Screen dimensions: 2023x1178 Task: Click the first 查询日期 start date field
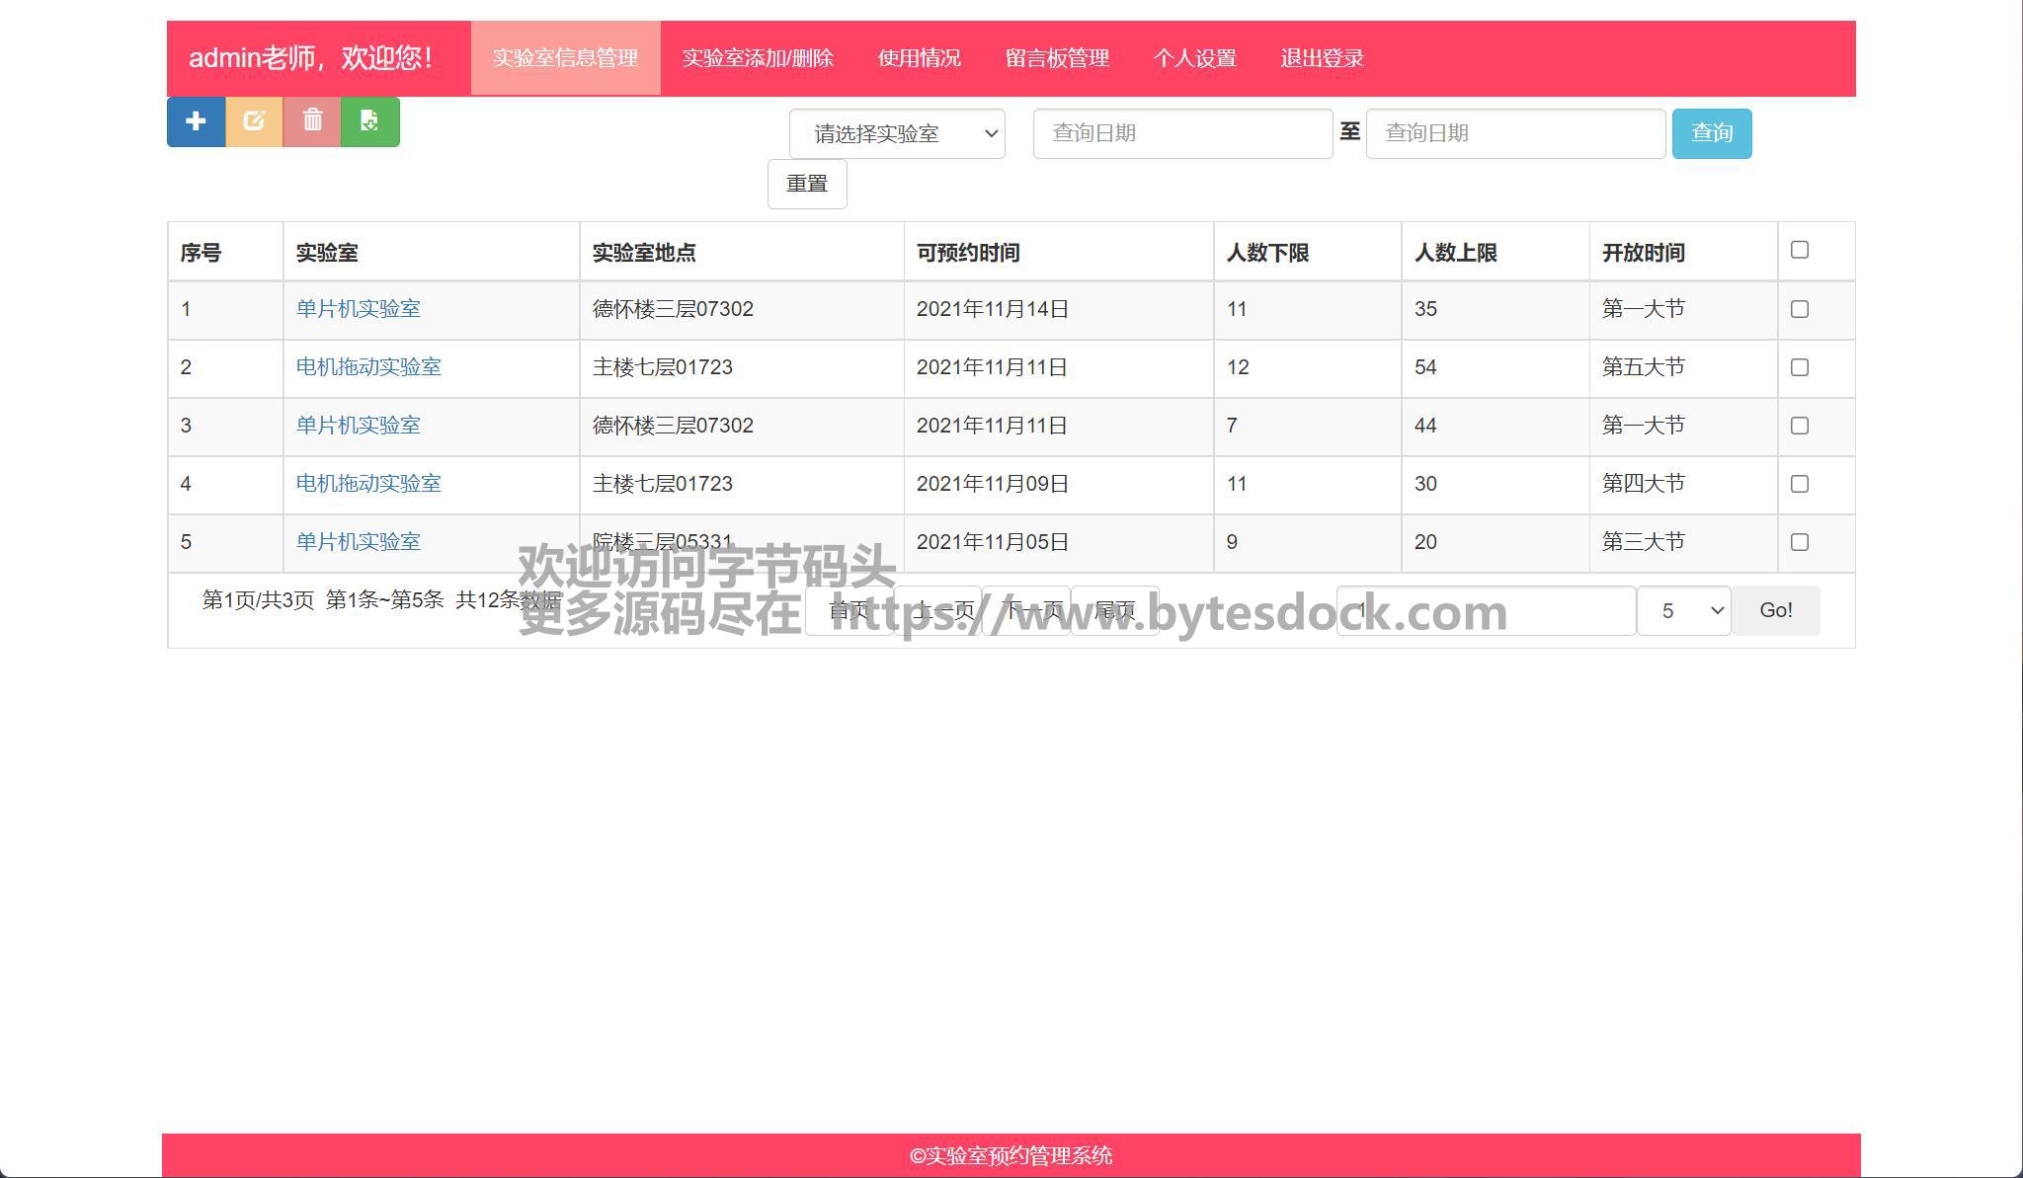click(1181, 133)
